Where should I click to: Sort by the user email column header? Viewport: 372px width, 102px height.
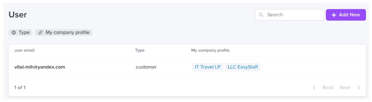24,50
